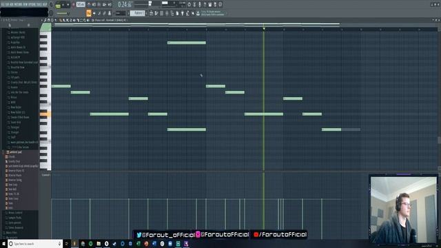Toggle the magnet snap icon in piano roll

(48, 20)
